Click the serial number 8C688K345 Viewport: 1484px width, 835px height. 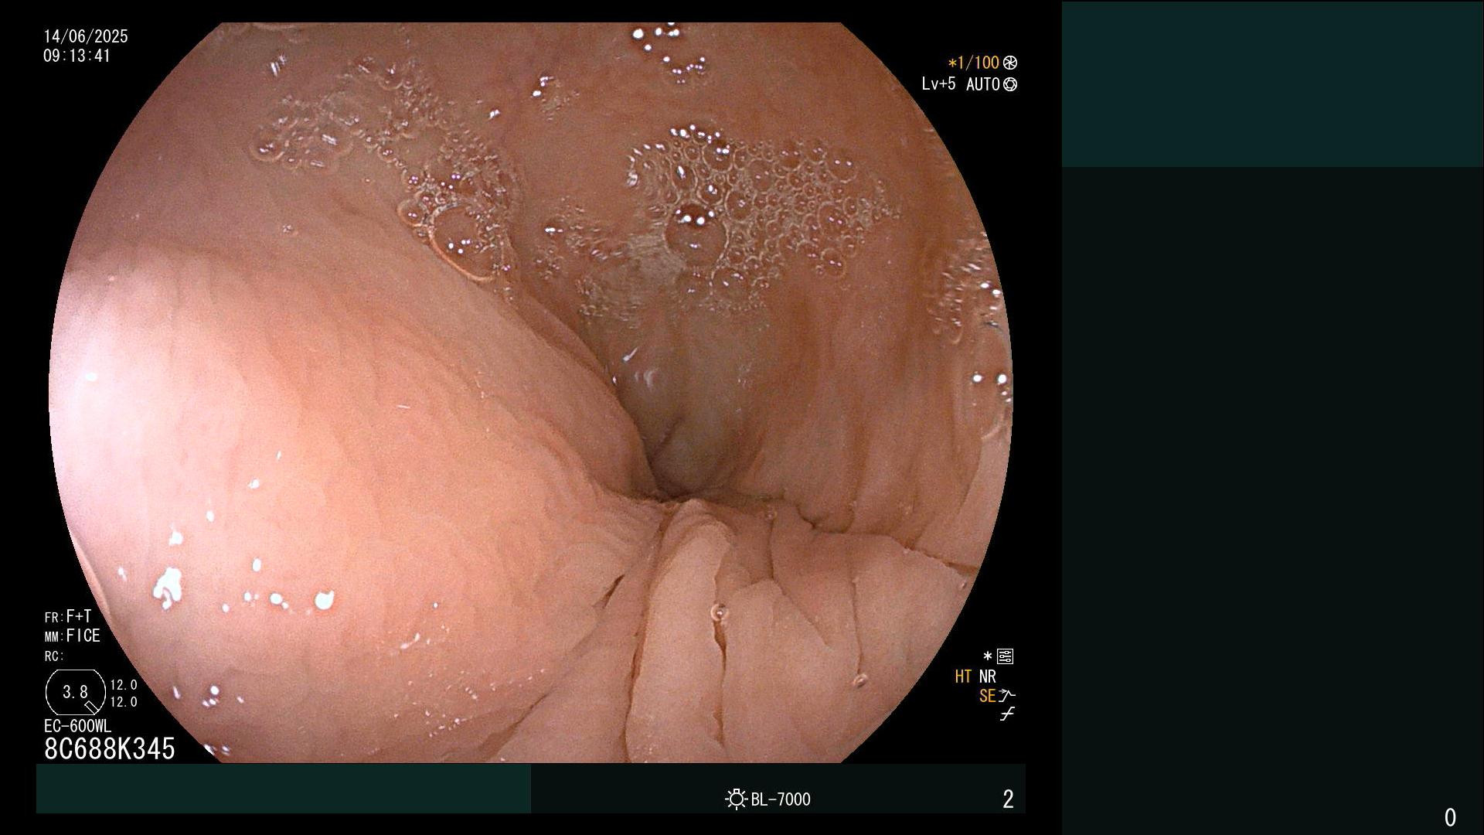coord(110,748)
